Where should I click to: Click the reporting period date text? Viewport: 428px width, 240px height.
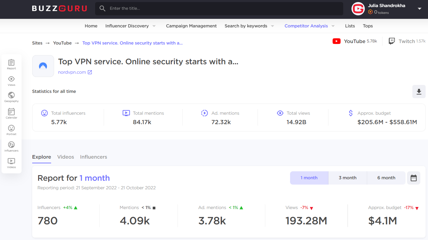pos(97,188)
